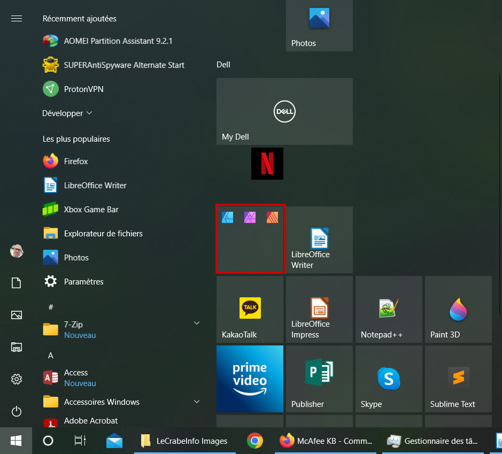Screen dimensions: 502x454
Task: Open Affinity Designer in tile folder
Action: pos(228,218)
